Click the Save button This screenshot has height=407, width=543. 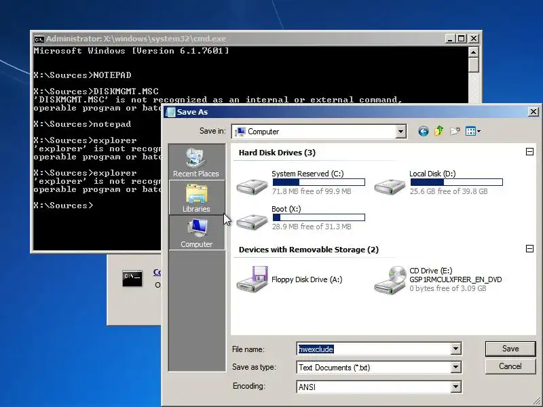tap(510, 349)
